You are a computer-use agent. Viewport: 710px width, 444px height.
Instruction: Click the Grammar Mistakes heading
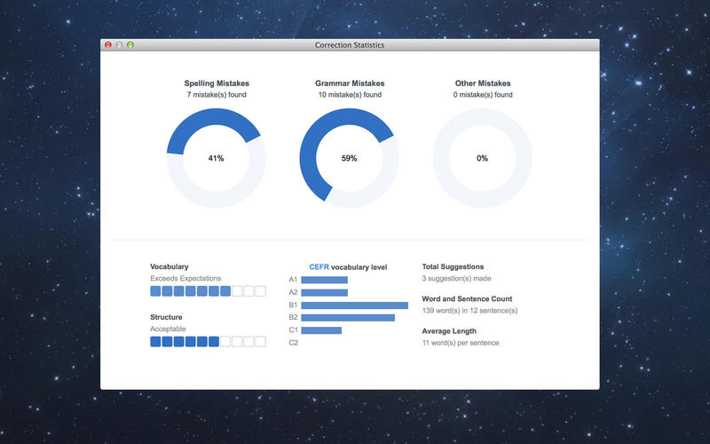[350, 83]
